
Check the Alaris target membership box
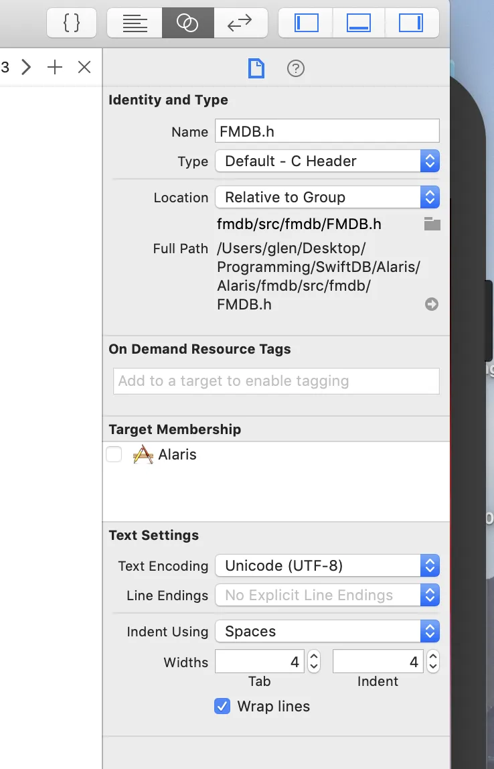[114, 455]
